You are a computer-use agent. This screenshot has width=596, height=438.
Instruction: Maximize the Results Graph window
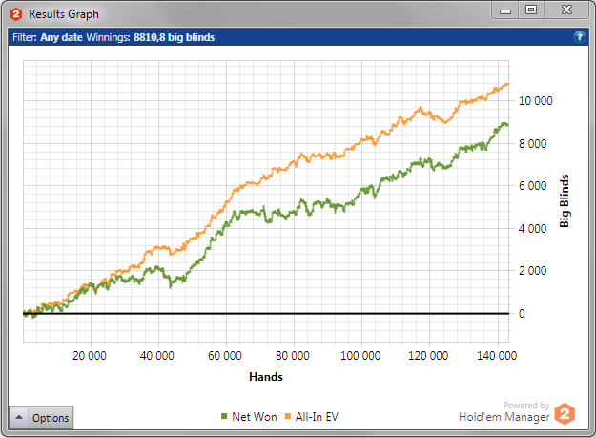[x=531, y=10]
